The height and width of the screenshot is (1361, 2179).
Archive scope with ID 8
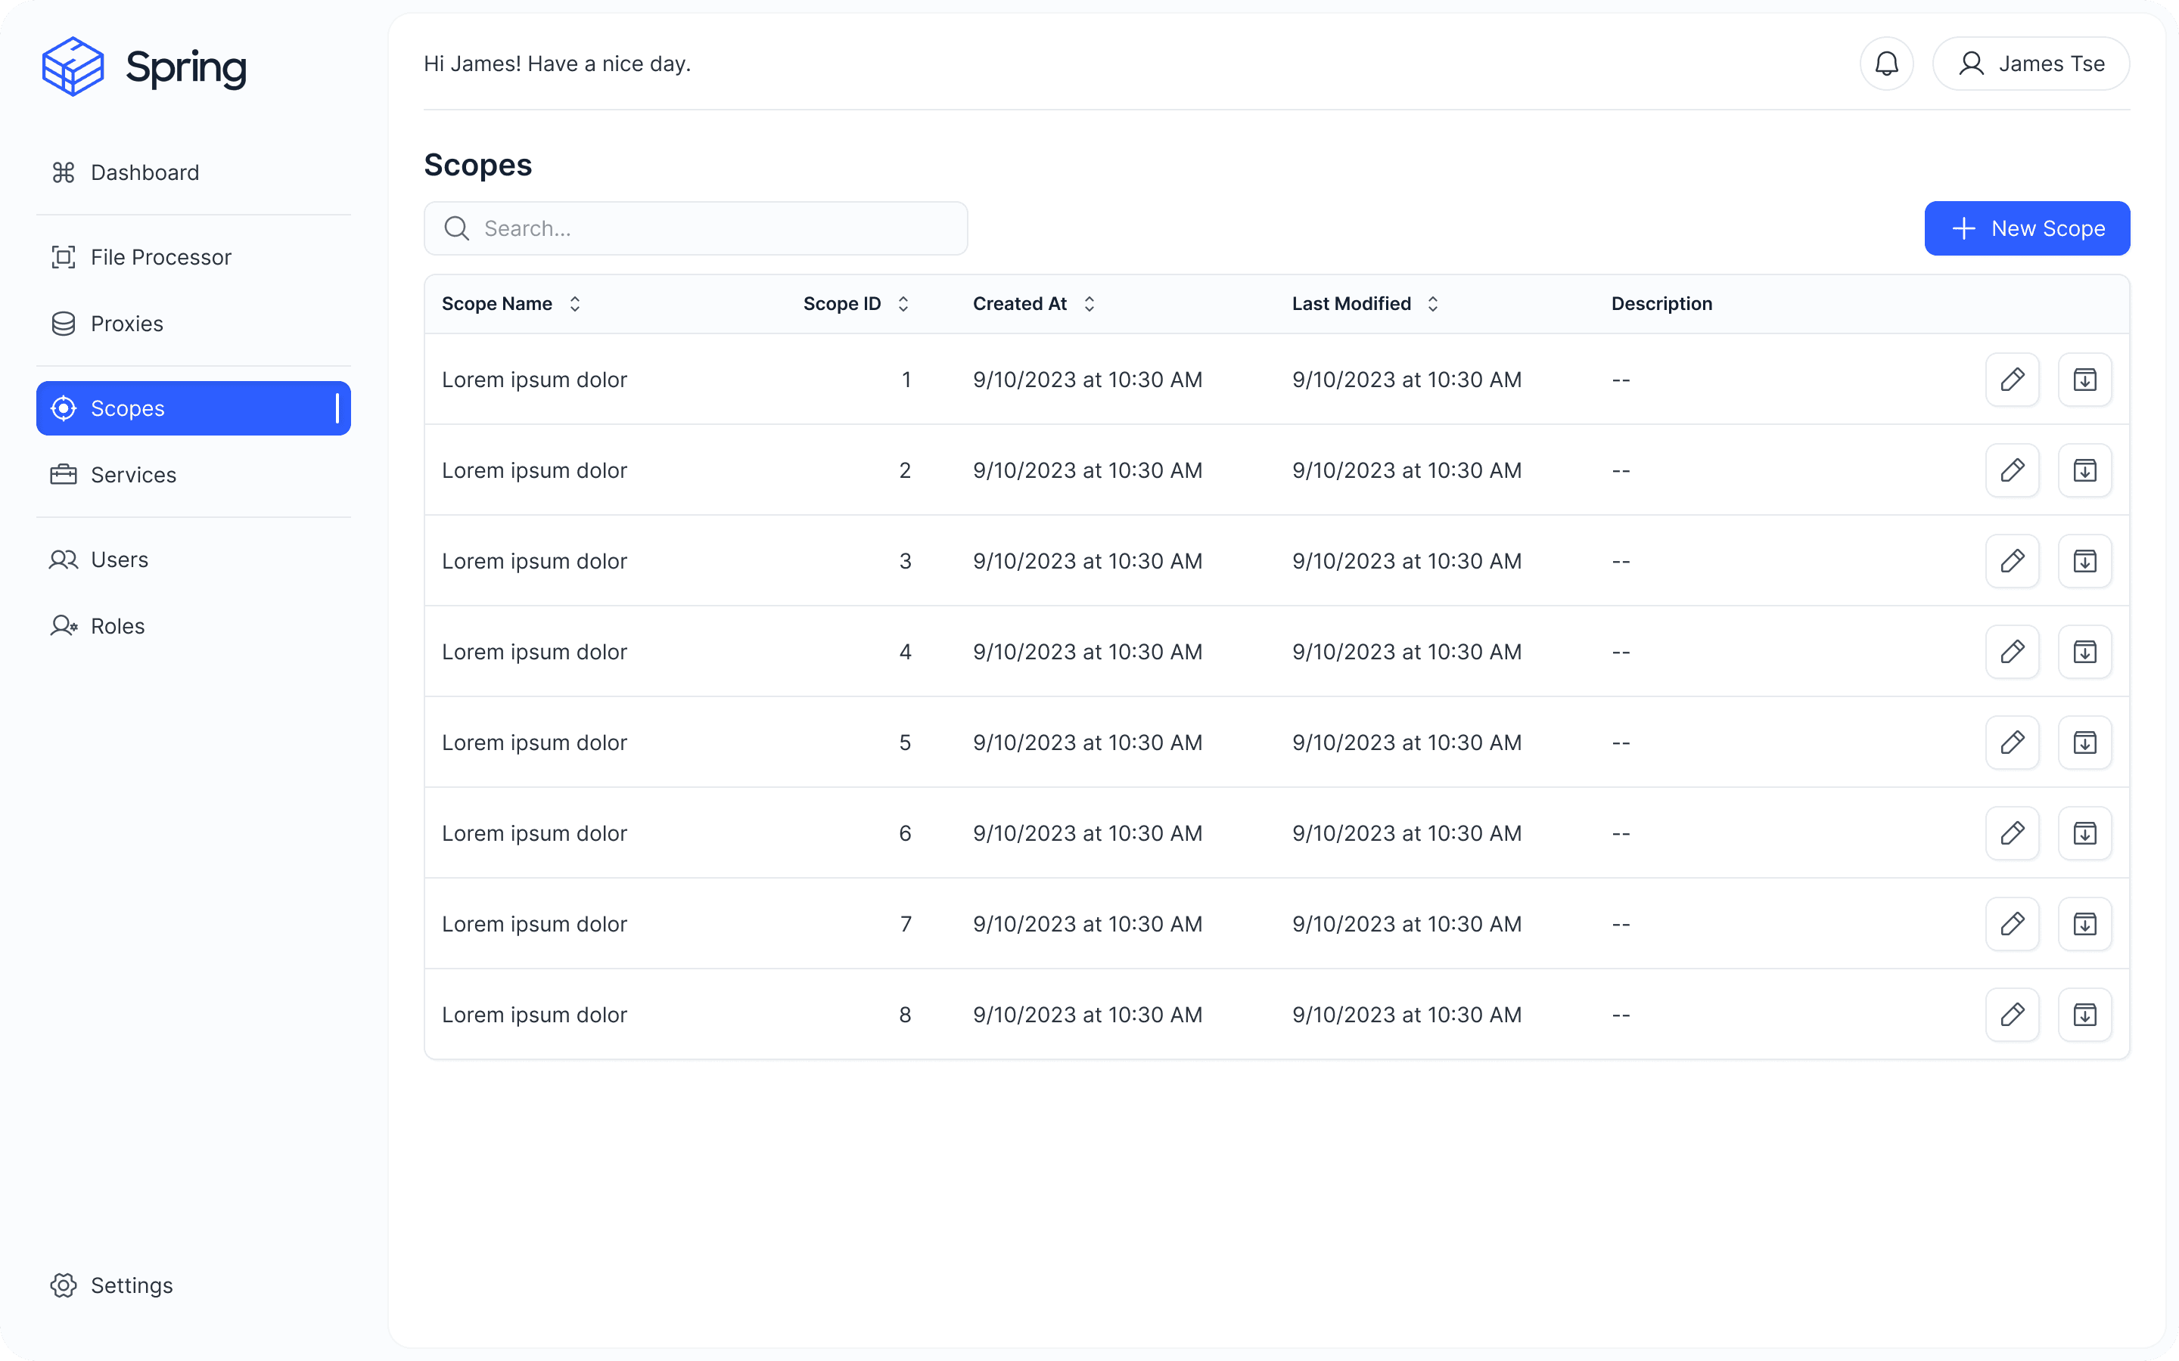tap(2084, 1015)
